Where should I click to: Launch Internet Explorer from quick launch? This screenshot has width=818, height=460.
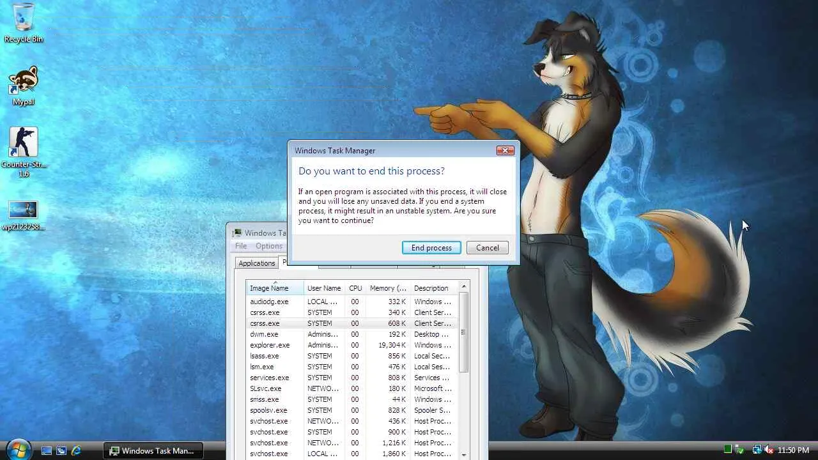(x=76, y=450)
